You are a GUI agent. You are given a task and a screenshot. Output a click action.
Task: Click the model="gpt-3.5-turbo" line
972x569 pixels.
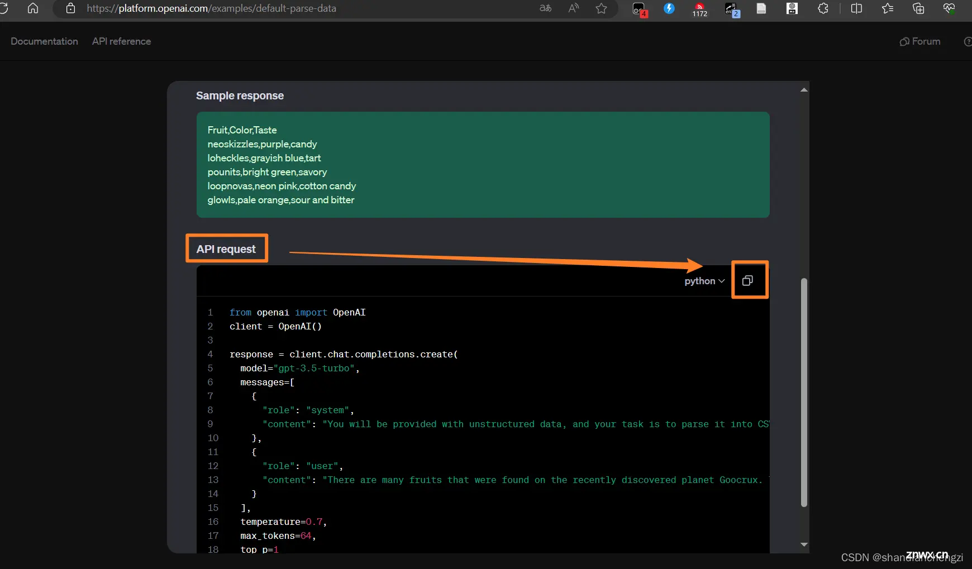pyautogui.click(x=300, y=369)
